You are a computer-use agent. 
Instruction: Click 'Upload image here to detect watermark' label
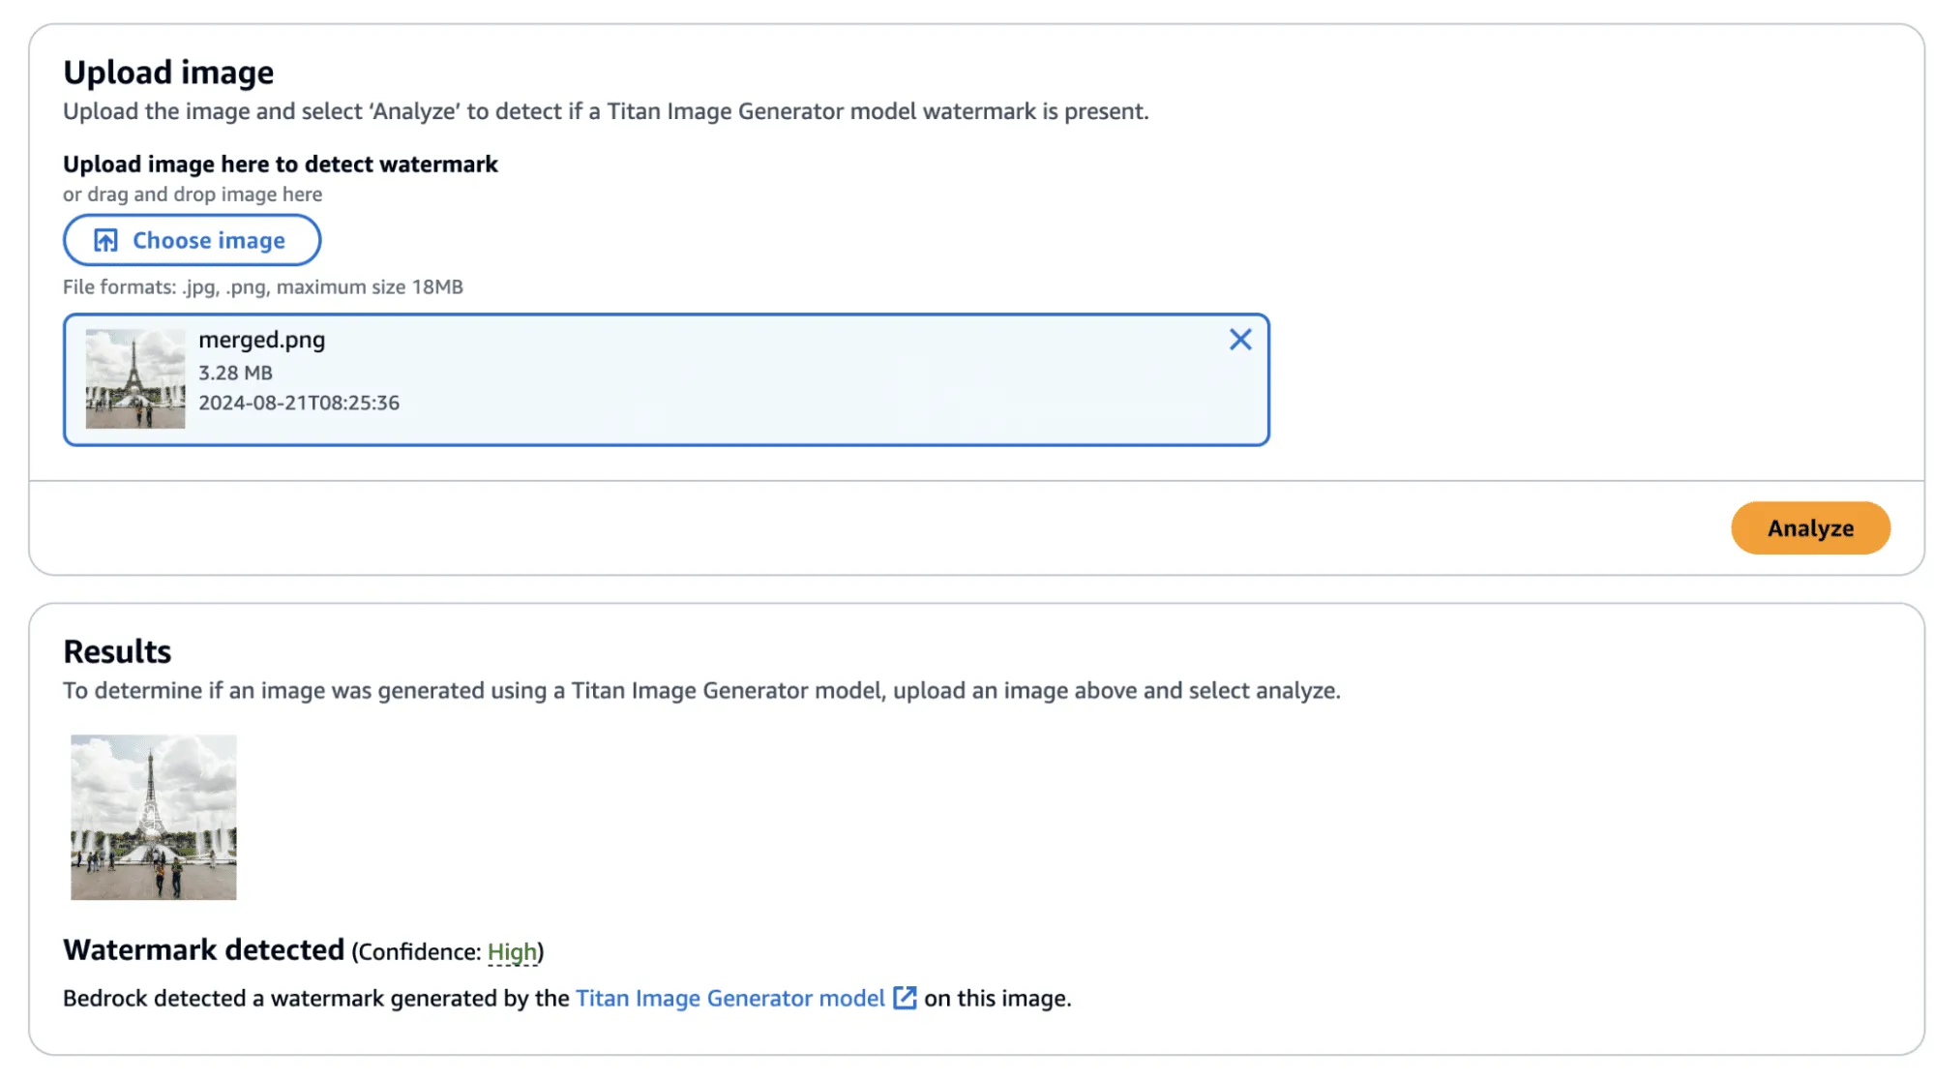click(281, 165)
